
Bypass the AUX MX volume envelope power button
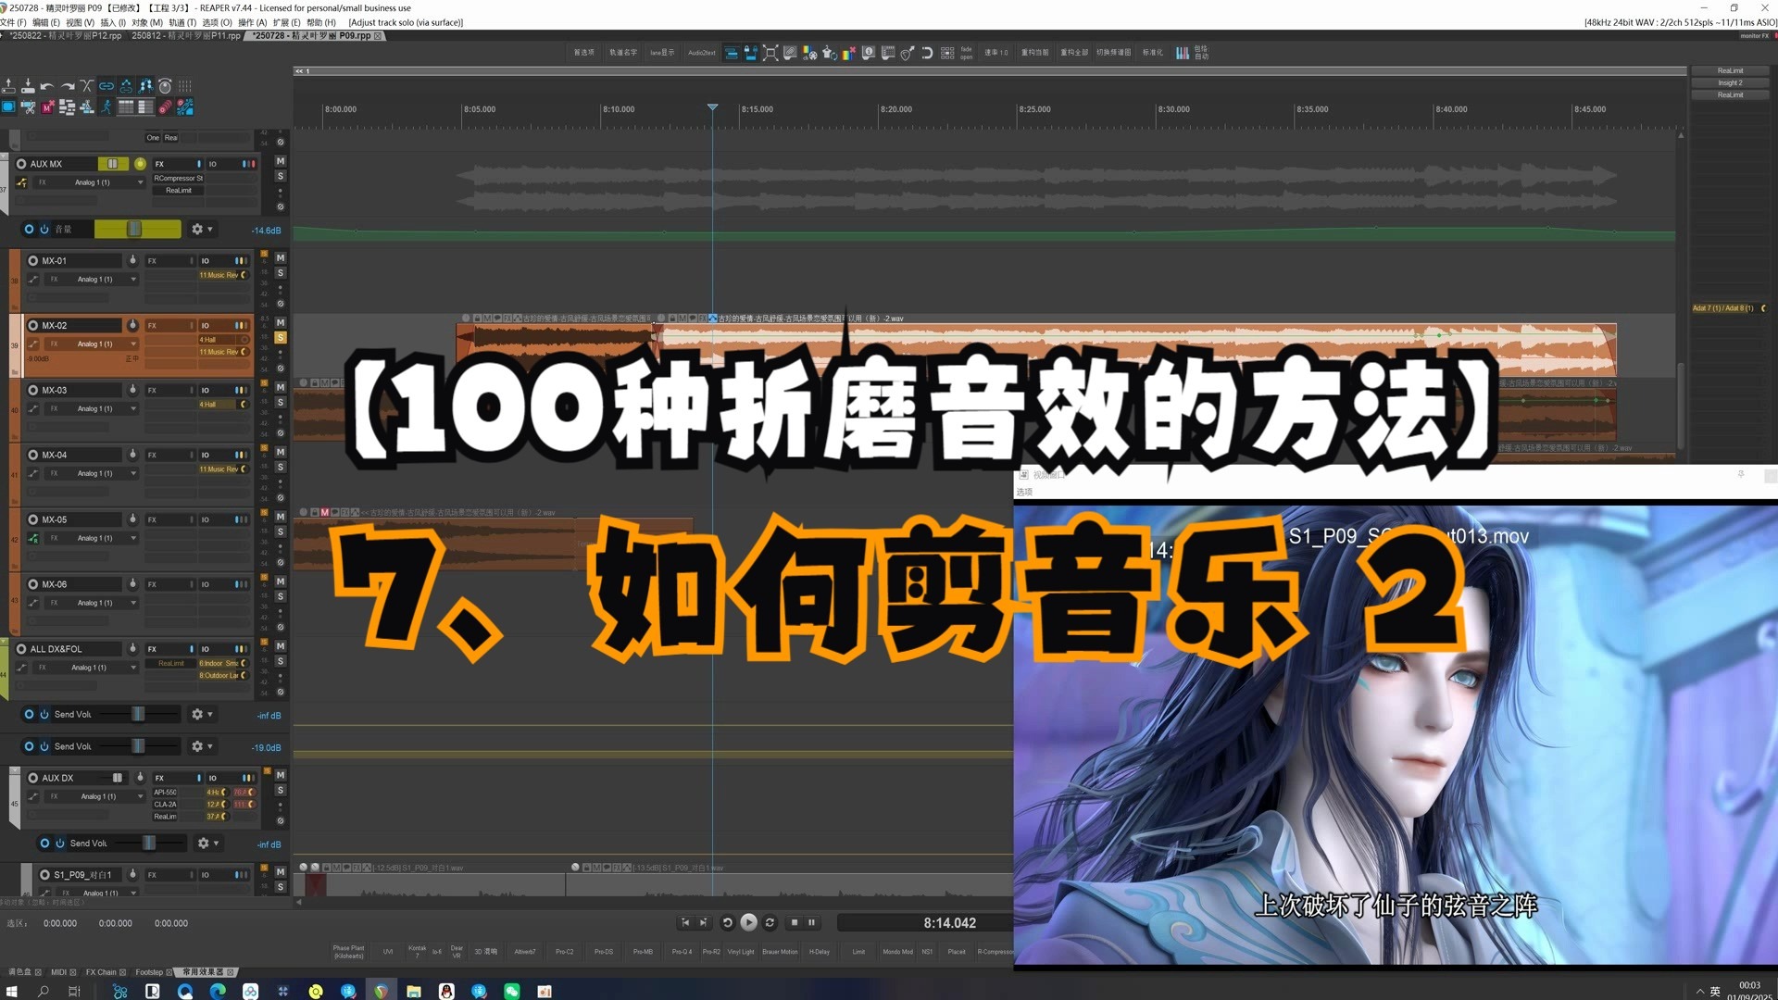(x=44, y=229)
